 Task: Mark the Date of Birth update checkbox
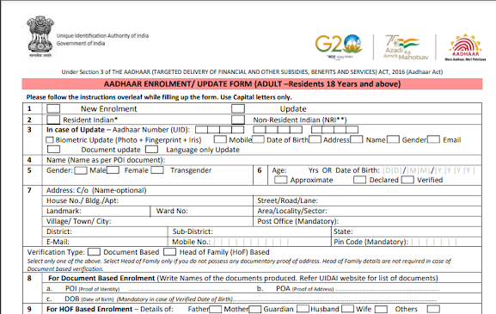click(x=258, y=139)
